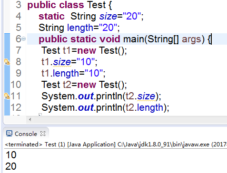Click 'out' on line 11
The height and width of the screenshot is (173, 227).
pyautogui.click(x=86, y=96)
